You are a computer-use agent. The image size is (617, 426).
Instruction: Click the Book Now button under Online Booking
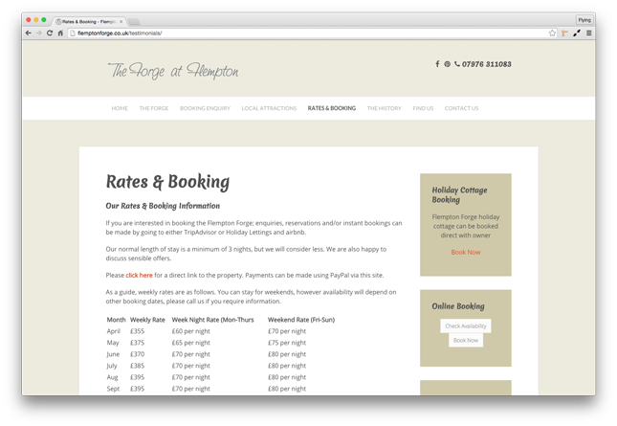click(466, 340)
